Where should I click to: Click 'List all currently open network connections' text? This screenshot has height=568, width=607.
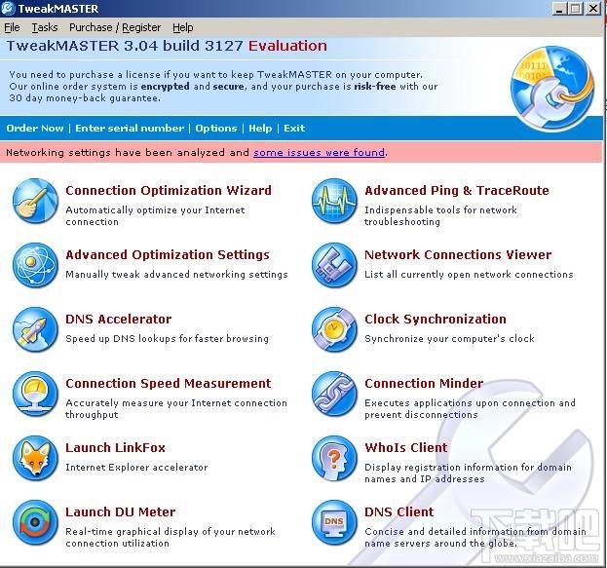pyautogui.click(x=469, y=275)
